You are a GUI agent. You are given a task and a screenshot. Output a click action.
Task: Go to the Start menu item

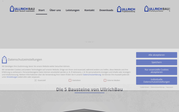coord(41,10)
